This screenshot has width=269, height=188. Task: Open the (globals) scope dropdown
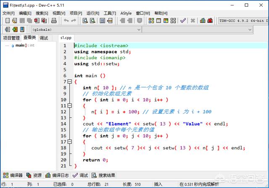86,30
